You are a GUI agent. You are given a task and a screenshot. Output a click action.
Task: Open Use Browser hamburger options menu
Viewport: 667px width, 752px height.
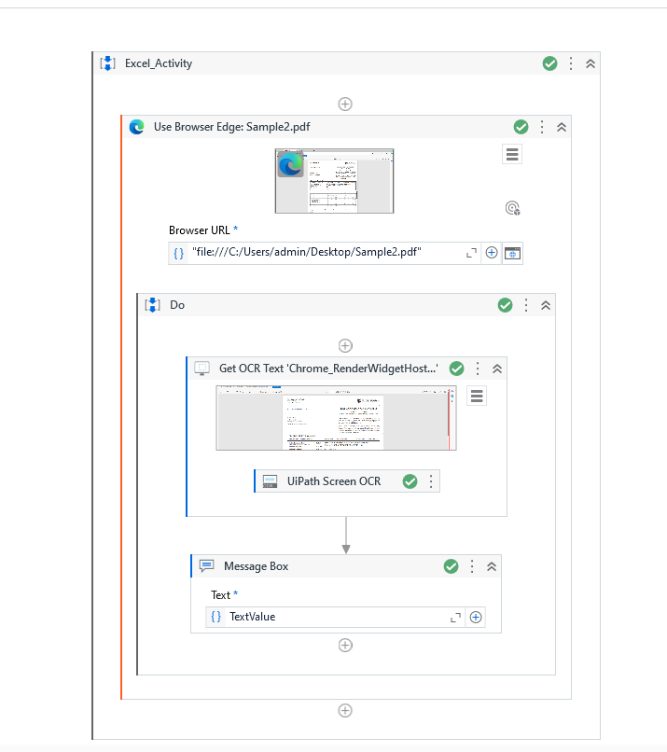click(x=512, y=155)
